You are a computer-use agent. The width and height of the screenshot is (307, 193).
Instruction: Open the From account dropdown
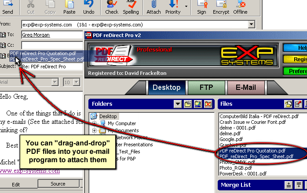[x=251, y=25]
